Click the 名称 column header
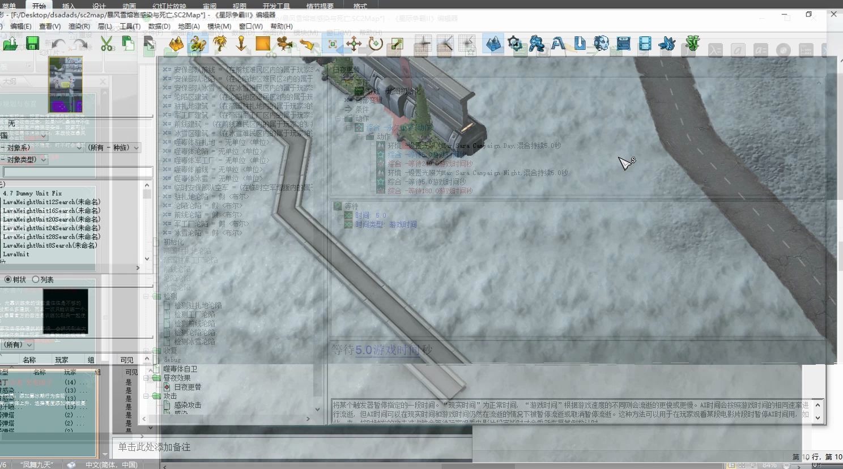The height and width of the screenshot is (469, 843). pos(29,360)
